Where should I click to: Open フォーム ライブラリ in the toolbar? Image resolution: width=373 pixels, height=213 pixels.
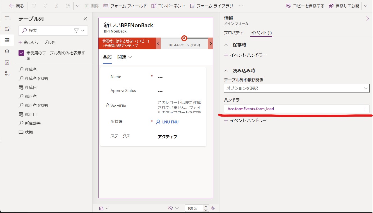point(212,6)
